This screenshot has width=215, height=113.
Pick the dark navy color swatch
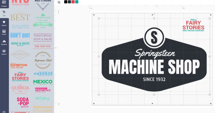[x=69, y=2]
